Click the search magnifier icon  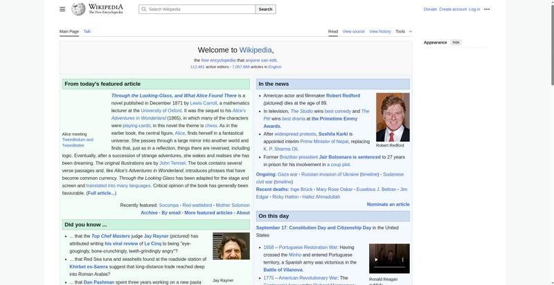[144, 9]
